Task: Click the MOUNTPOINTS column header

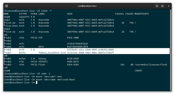Action: click(x=142, y=14)
